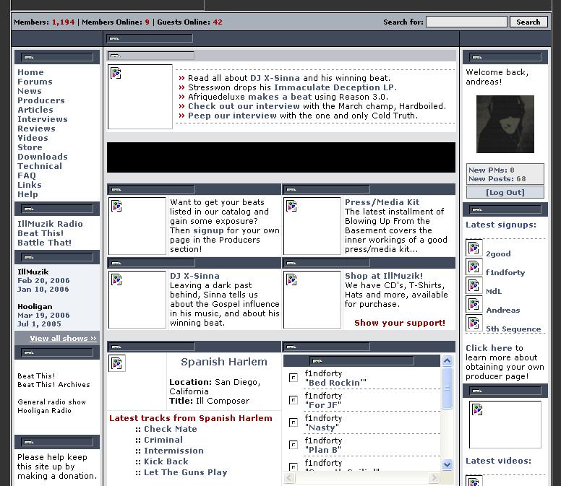Play Check Mate track link

pos(171,429)
